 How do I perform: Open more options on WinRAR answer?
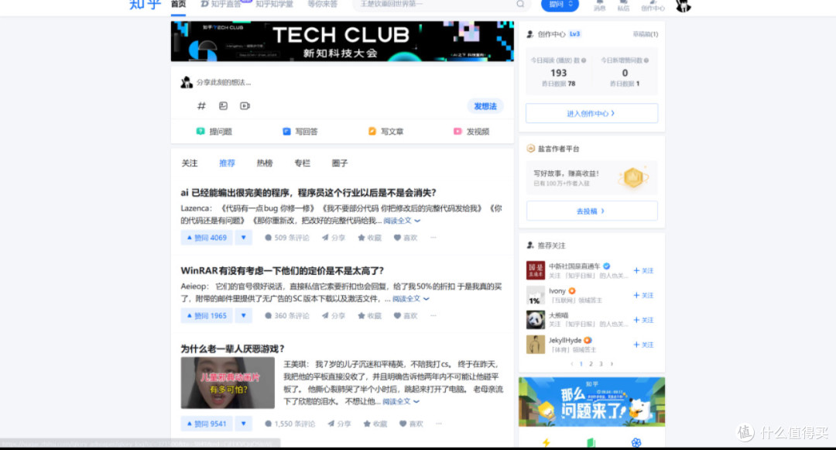click(433, 316)
